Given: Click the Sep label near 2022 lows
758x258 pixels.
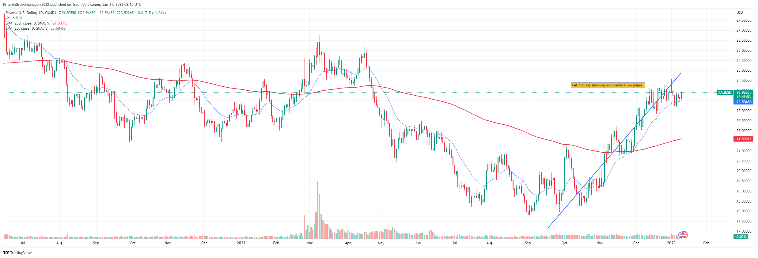Looking at the screenshot, I should [528, 243].
